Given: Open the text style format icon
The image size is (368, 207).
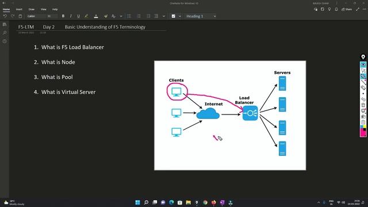Looking at the screenshot, I should point(114,16).
